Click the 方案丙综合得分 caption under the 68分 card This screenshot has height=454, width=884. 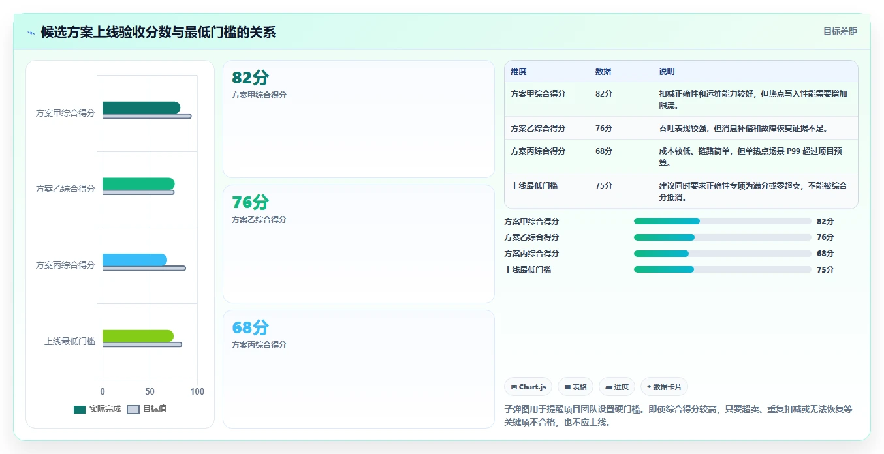259,345
